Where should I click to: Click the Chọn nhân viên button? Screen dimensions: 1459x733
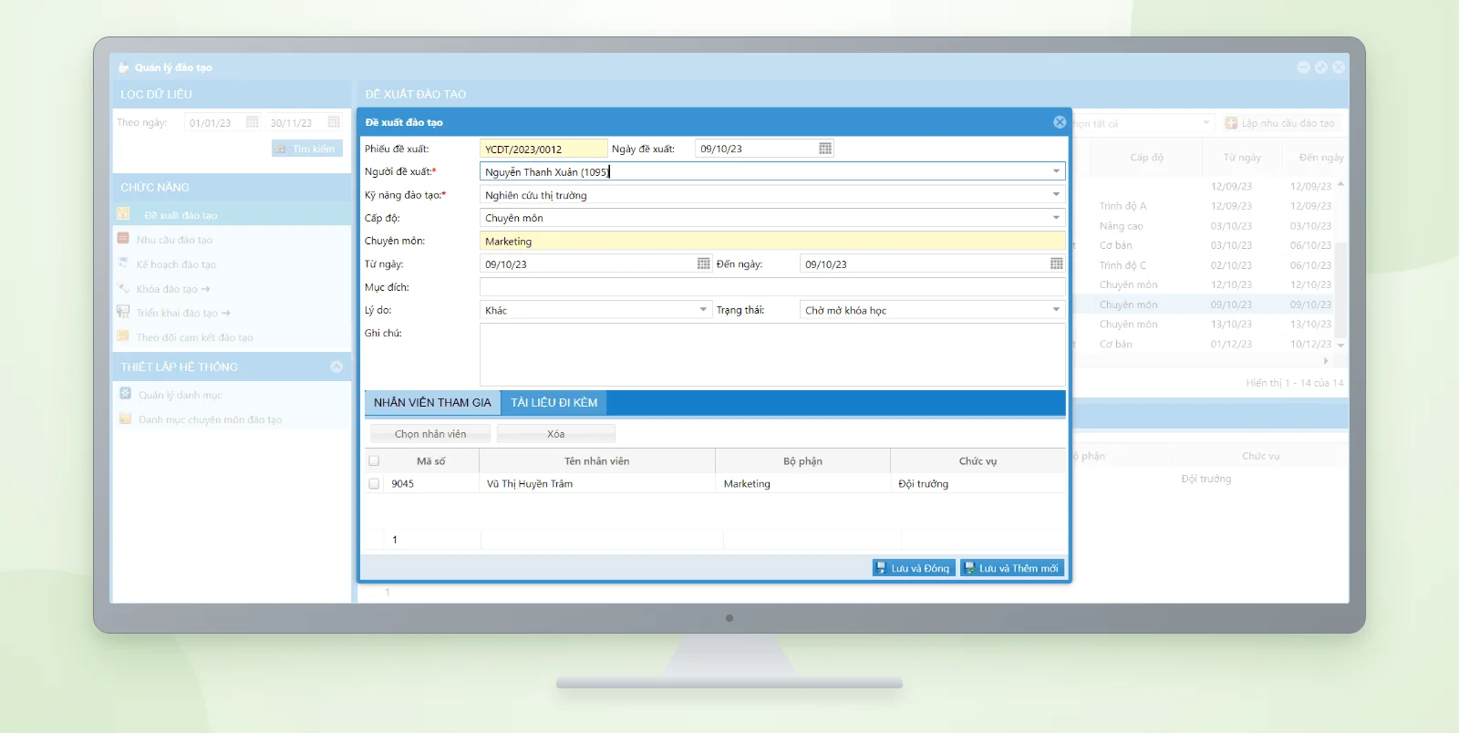[430, 434]
